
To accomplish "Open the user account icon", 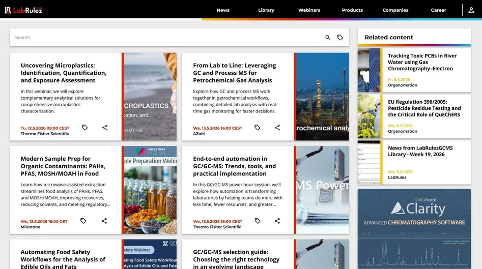I will point(471,10).
